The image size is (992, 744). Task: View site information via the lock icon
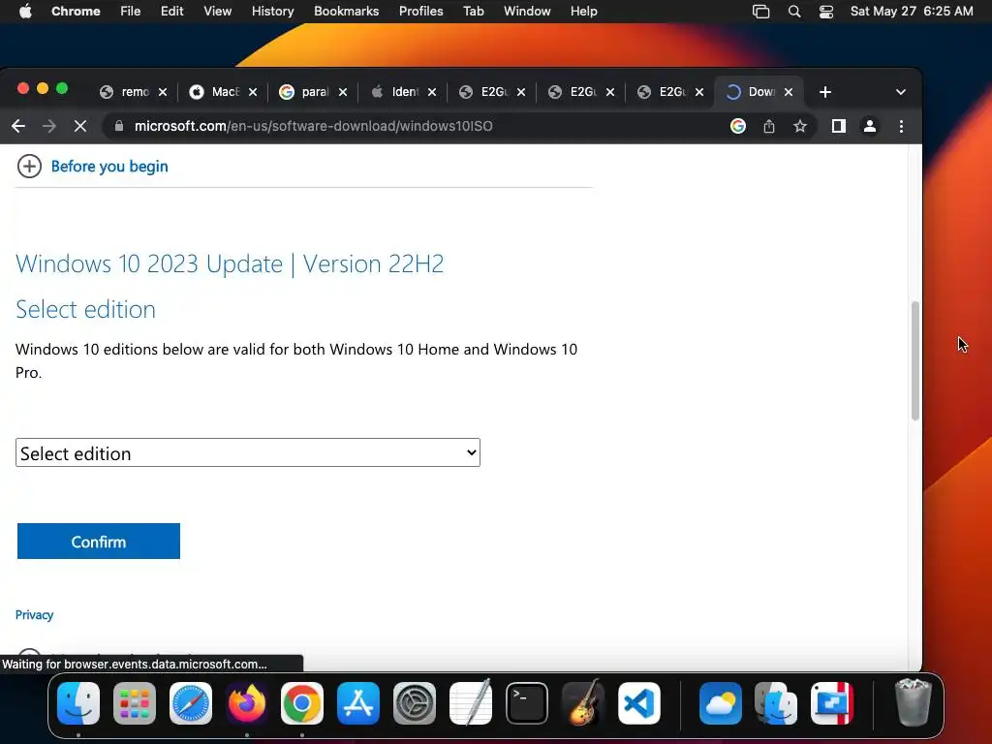tap(119, 126)
